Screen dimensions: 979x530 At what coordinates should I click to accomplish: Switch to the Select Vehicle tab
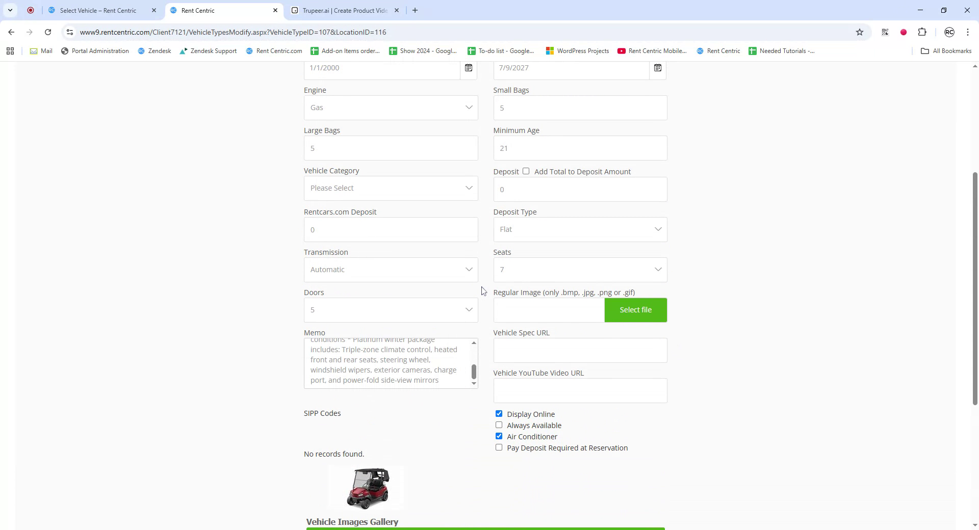[x=98, y=10]
